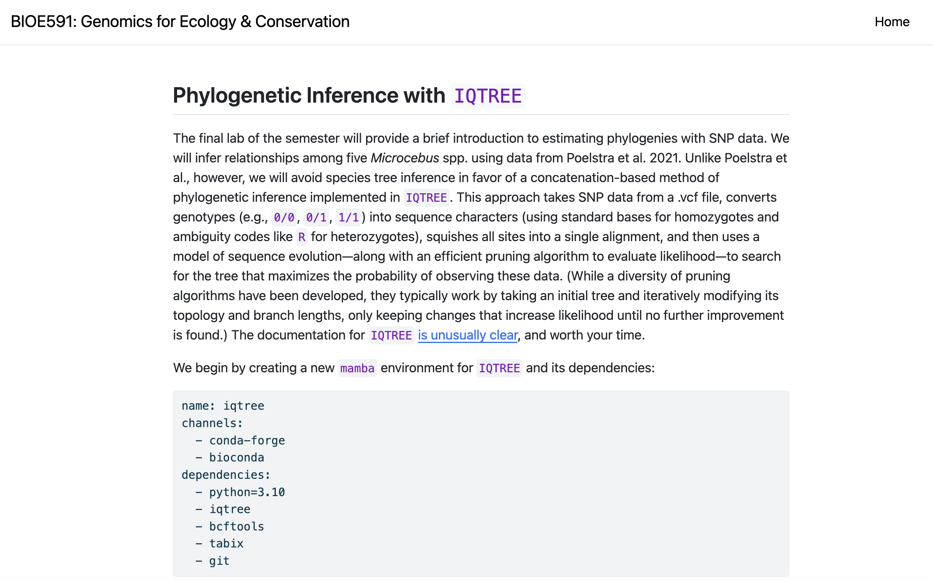Click IQTREE code after 'documentation for'
The width and height of the screenshot is (933, 581).
point(391,335)
